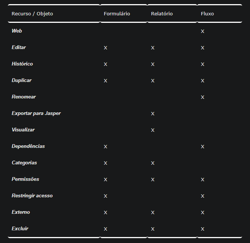250x243 pixels.
Task: Click the Externo X mark under Relatório
Action: click(x=153, y=213)
